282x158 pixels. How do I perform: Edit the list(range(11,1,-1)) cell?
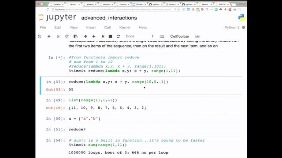93,101
